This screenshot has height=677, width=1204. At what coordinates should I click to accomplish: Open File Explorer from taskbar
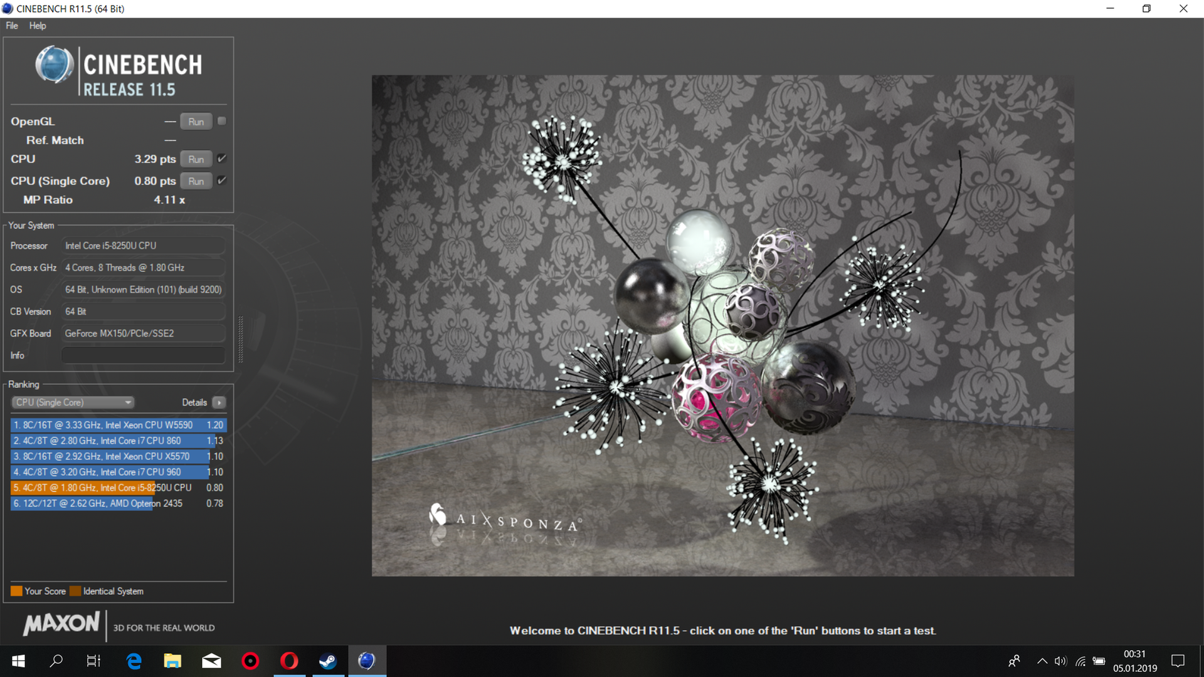172,661
